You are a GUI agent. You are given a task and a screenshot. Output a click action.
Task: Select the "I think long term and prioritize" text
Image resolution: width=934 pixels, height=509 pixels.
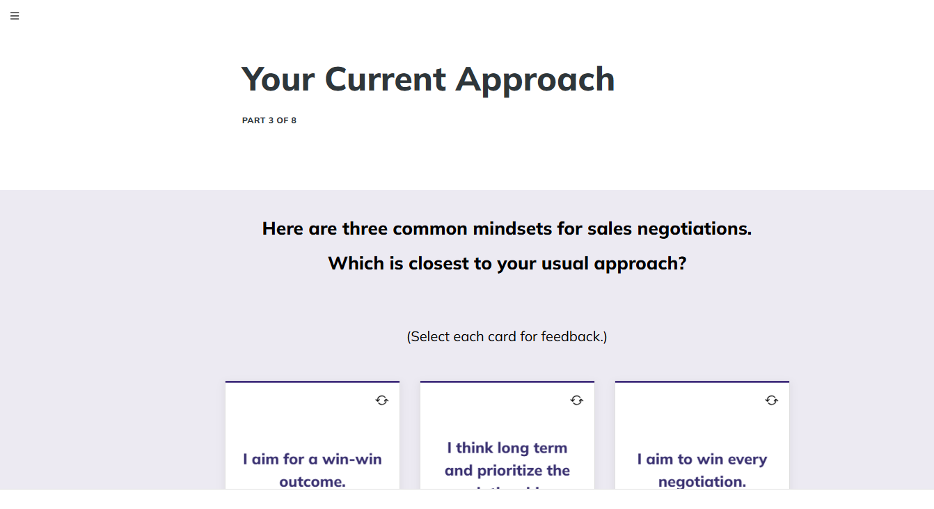(x=507, y=460)
